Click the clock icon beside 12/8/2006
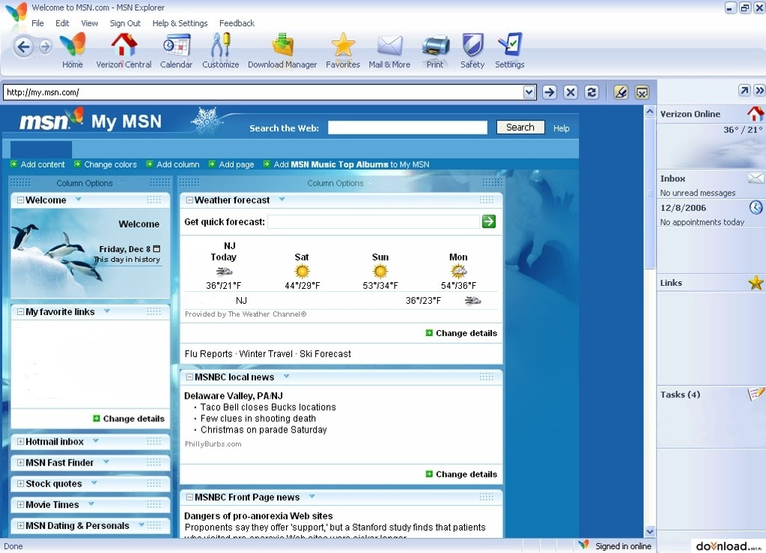The height and width of the screenshot is (553, 766). (x=756, y=207)
